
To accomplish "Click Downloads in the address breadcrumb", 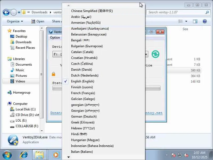I will tap(39, 12).
